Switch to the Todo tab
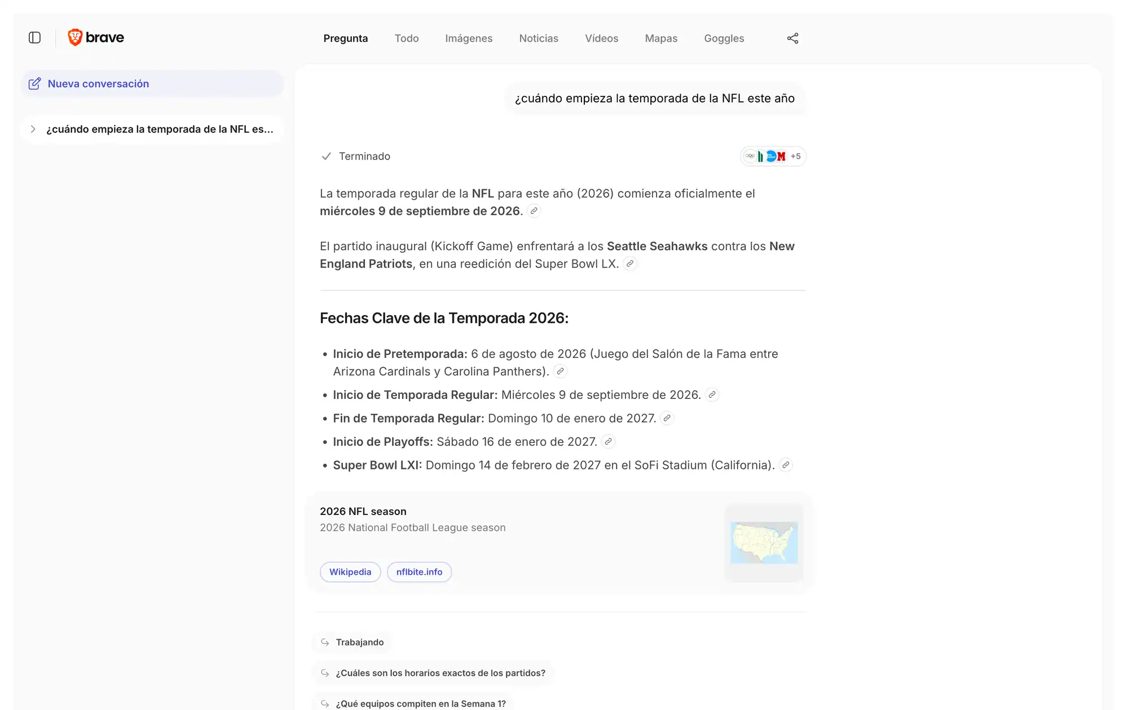This screenshot has width=1128, height=710. [407, 38]
